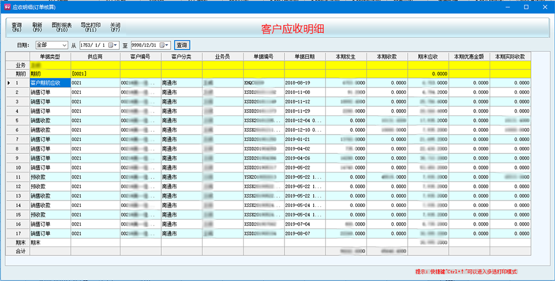
Task: Click the Ctrl+↑ multi-select print hint
Action: click(466, 272)
